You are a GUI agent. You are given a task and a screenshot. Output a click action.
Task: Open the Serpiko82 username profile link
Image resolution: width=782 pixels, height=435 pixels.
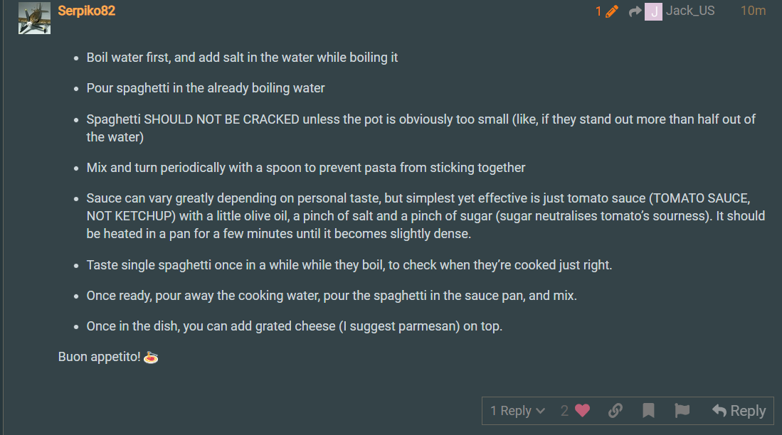click(86, 11)
